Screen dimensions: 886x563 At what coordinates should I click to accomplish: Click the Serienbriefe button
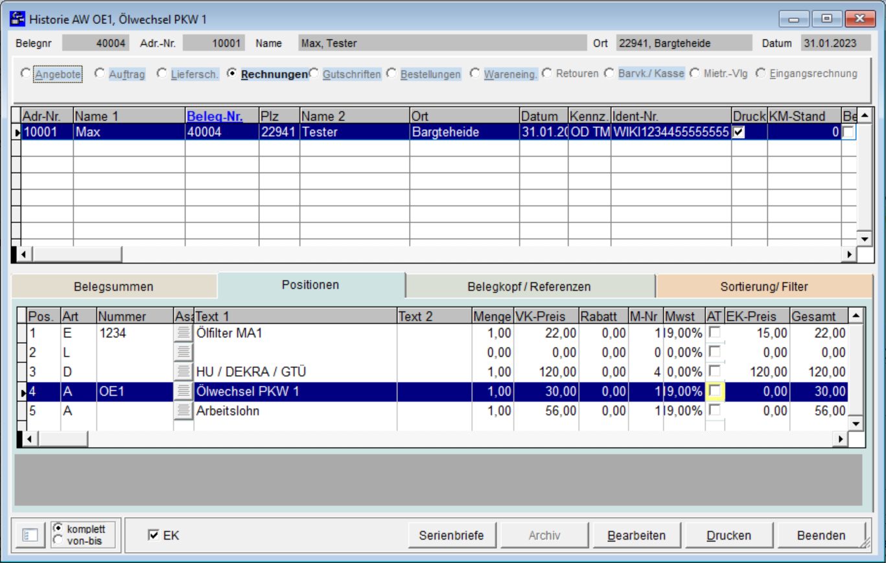(451, 535)
